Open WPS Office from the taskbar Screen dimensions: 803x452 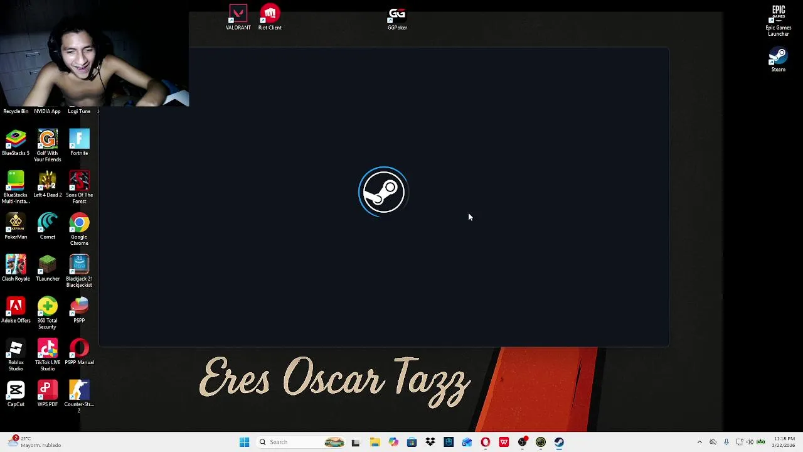click(x=504, y=442)
